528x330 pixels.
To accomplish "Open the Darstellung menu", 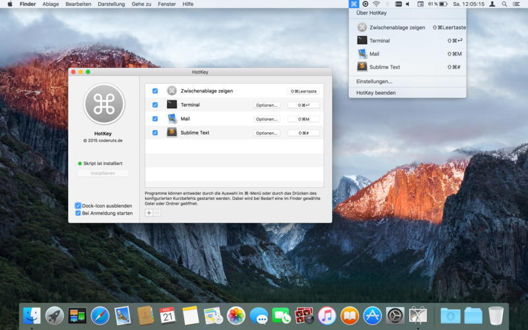I will coord(111,4).
